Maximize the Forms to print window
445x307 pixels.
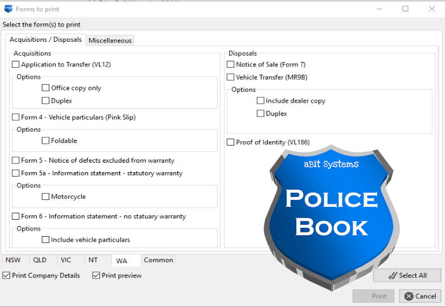pyautogui.click(x=405, y=9)
